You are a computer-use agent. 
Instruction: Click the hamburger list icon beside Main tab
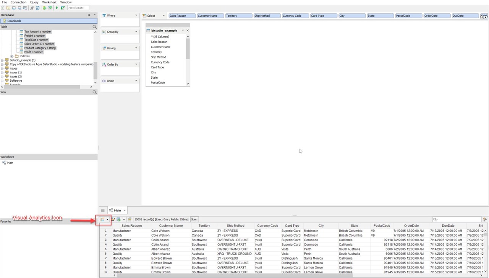click(x=103, y=210)
